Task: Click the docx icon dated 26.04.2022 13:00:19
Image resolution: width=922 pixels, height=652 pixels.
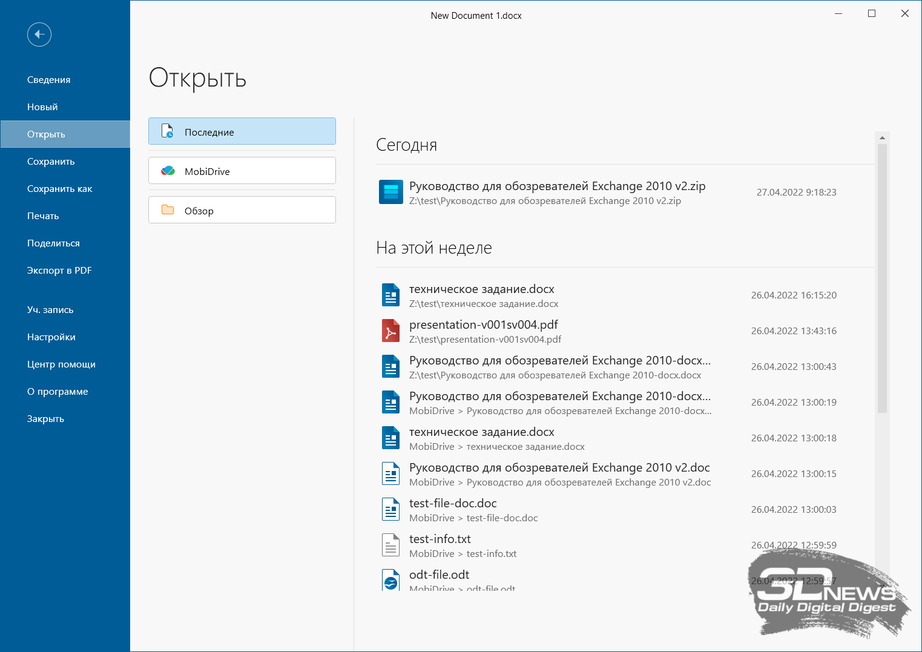Action: (x=391, y=402)
